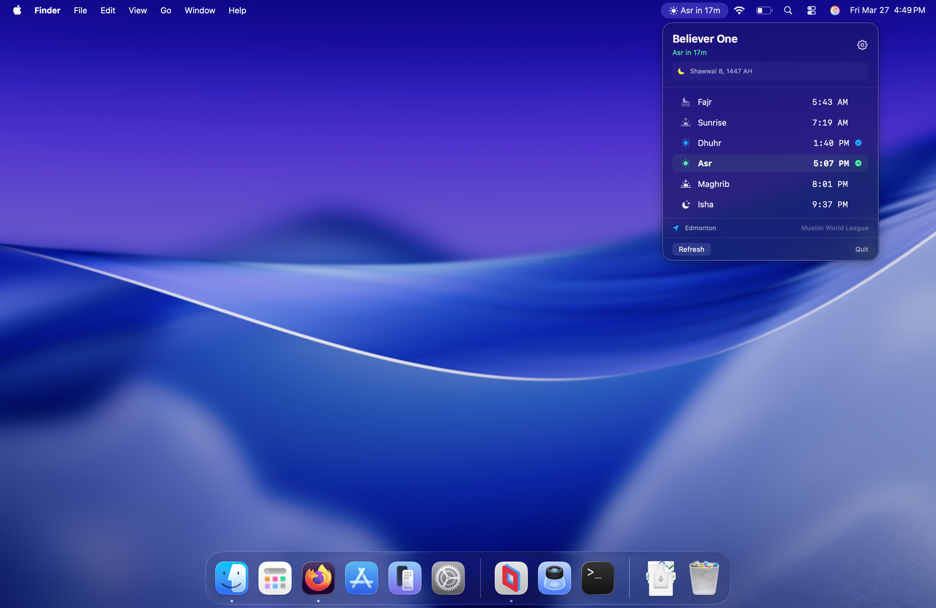Click the Believer One title
The height and width of the screenshot is (608, 936).
pos(704,38)
